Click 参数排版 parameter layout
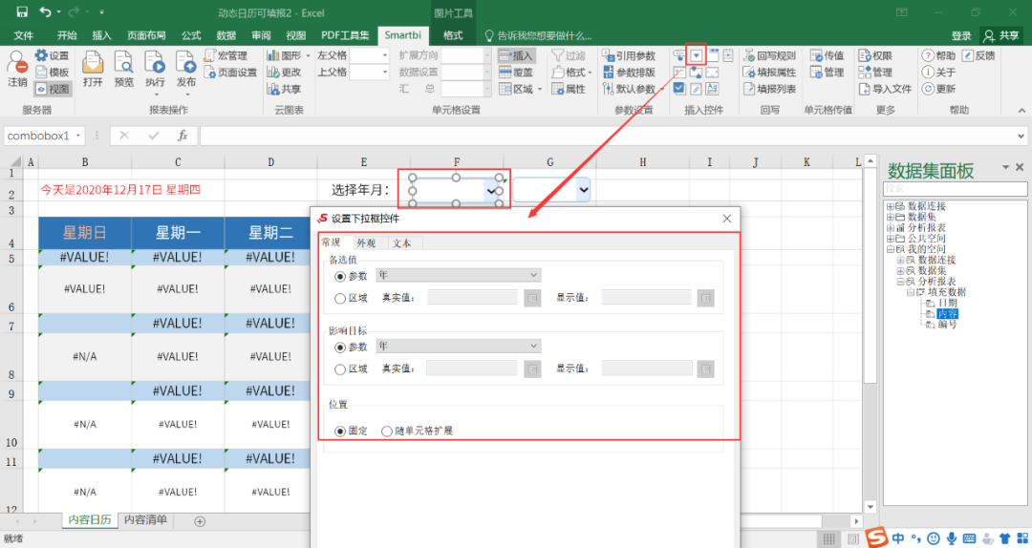Viewport: 1032px width, 548px height. pyautogui.click(x=629, y=73)
